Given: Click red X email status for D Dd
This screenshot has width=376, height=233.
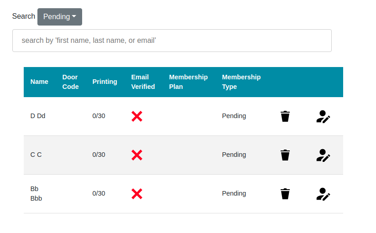Looking at the screenshot, I should pyautogui.click(x=137, y=116).
